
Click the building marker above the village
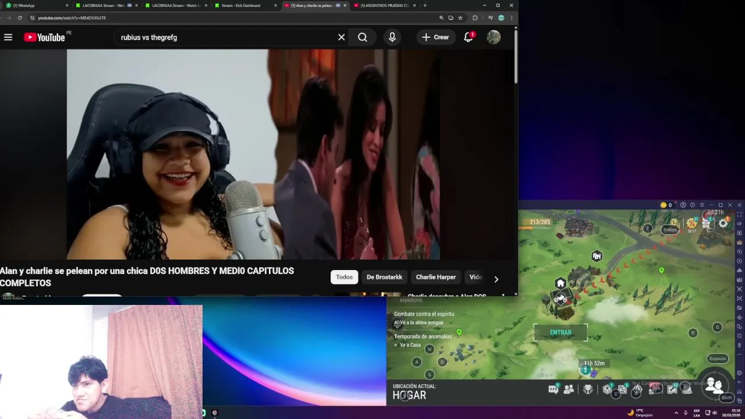pyautogui.click(x=597, y=256)
